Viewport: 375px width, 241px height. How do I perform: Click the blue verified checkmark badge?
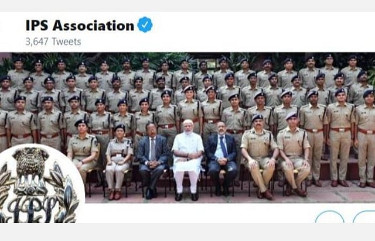(x=145, y=25)
